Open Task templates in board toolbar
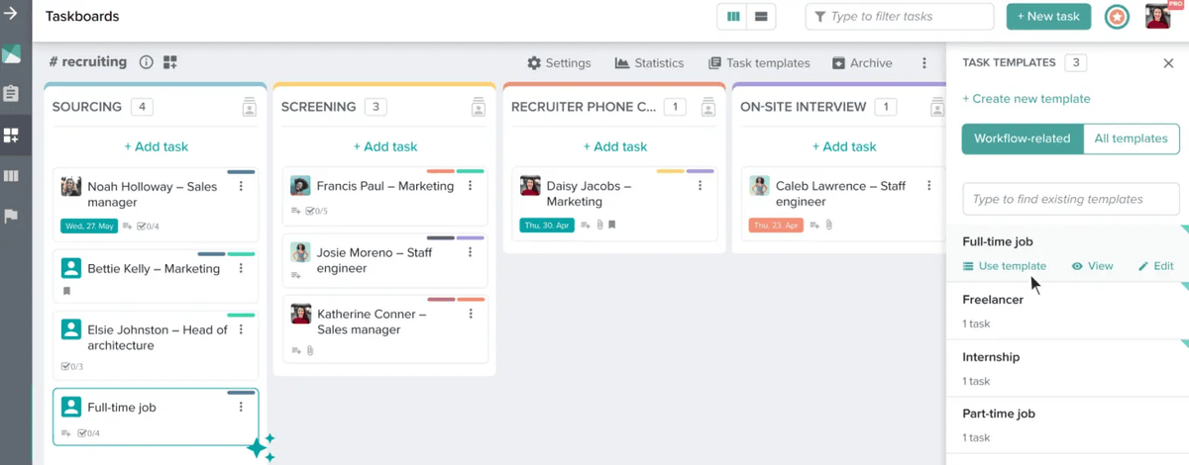 pos(759,63)
